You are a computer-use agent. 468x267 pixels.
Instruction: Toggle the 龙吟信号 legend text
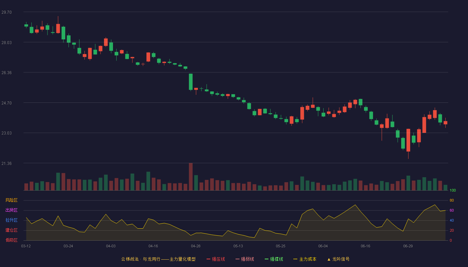(341, 259)
